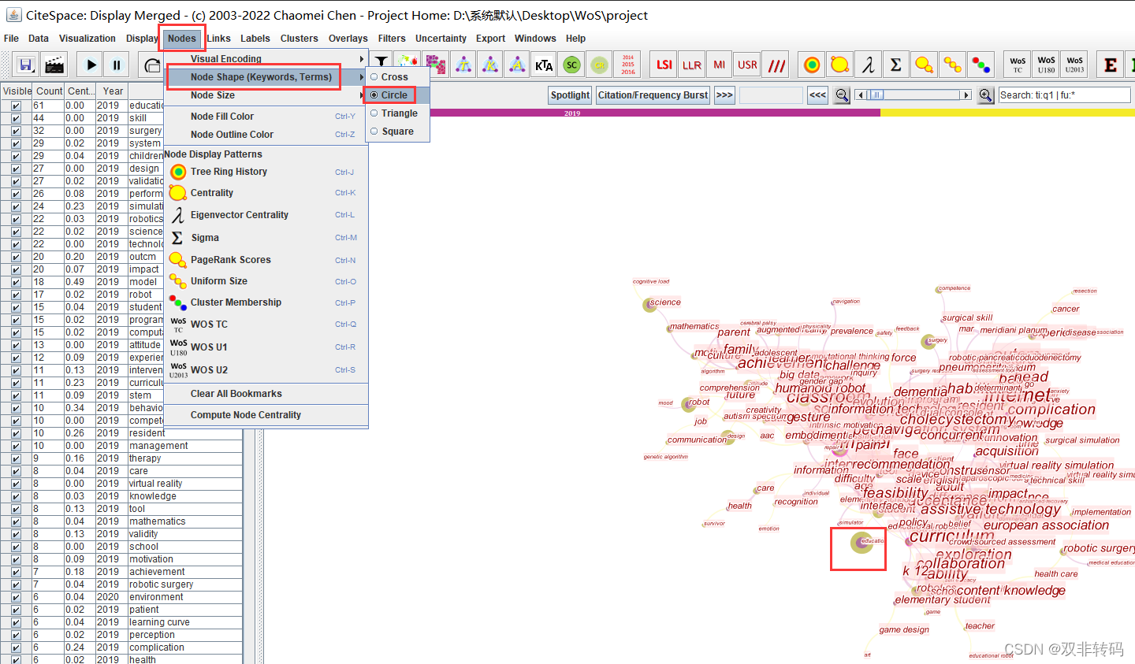Viewport: 1135px width, 664px height.
Task: Toggle visibility checkbox of virtual reality row
Action: pos(16,484)
